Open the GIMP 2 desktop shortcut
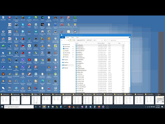Viewport: 165px width, 124px height. pyautogui.click(x=29, y=32)
